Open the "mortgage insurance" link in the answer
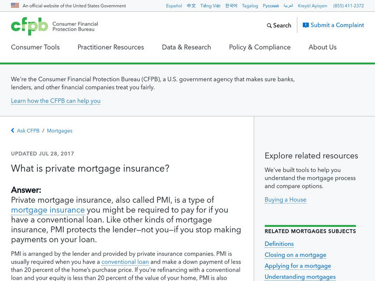Viewport: 375px width, 281px height. coord(48,210)
